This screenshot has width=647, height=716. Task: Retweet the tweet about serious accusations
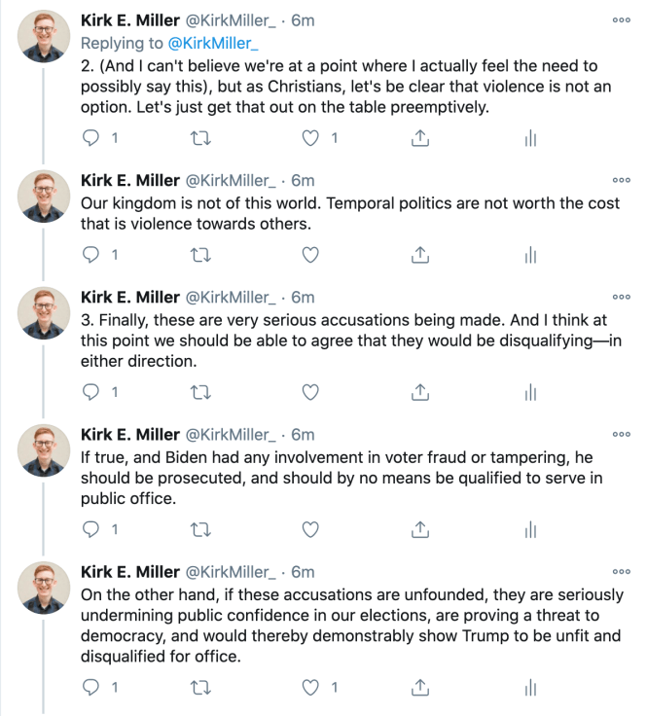(x=200, y=392)
